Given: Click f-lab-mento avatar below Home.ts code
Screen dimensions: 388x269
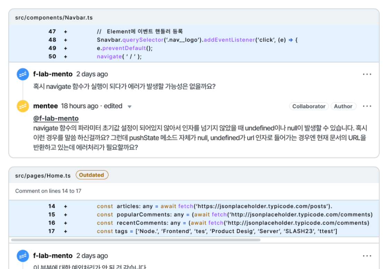Looking at the screenshot, I should (x=23, y=256).
